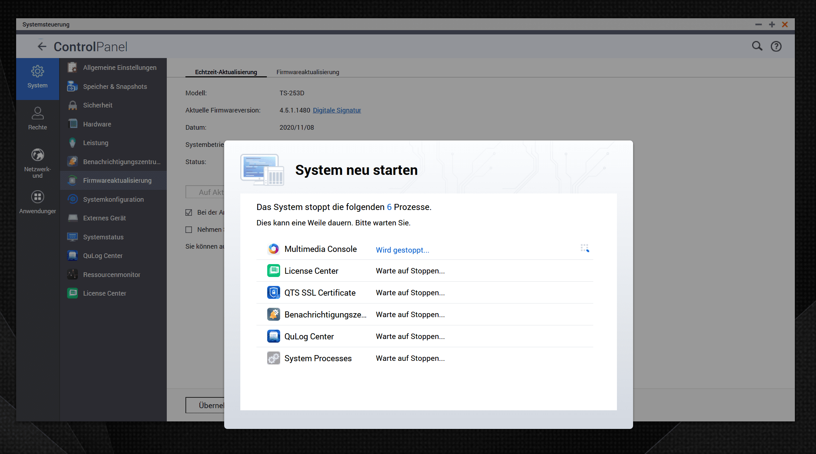Click the Speicher & Snapshots icon
This screenshot has height=454, width=816.
[x=72, y=86]
